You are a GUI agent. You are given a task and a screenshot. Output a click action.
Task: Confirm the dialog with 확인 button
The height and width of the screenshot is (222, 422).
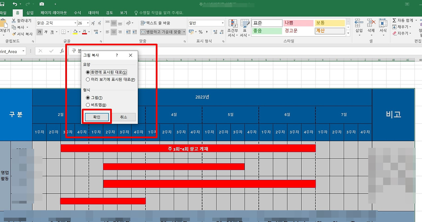(97, 117)
